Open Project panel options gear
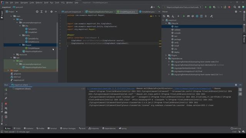This screenshot has height=138, width=246. (52, 11)
